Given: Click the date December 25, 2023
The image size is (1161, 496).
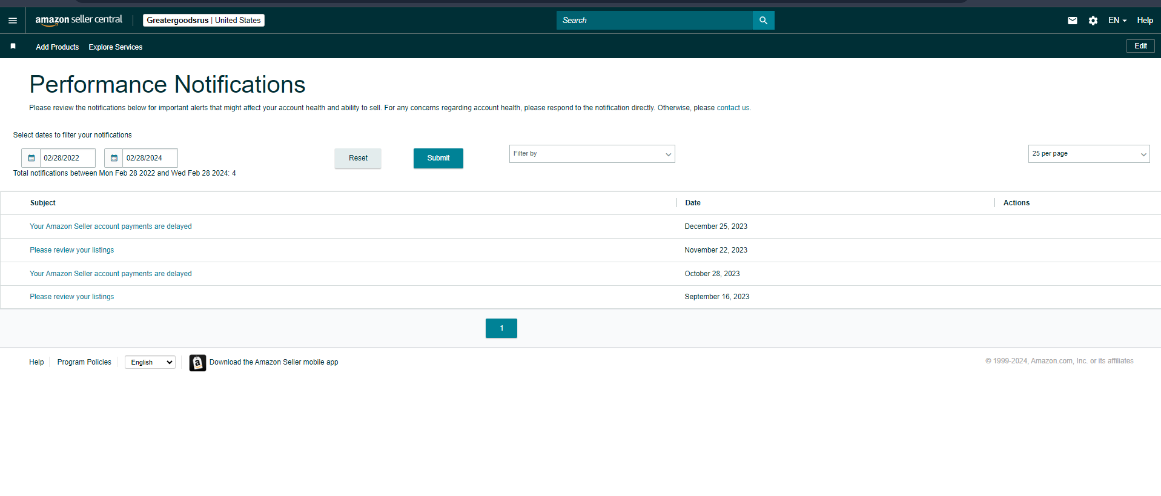Looking at the screenshot, I should tap(716, 227).
